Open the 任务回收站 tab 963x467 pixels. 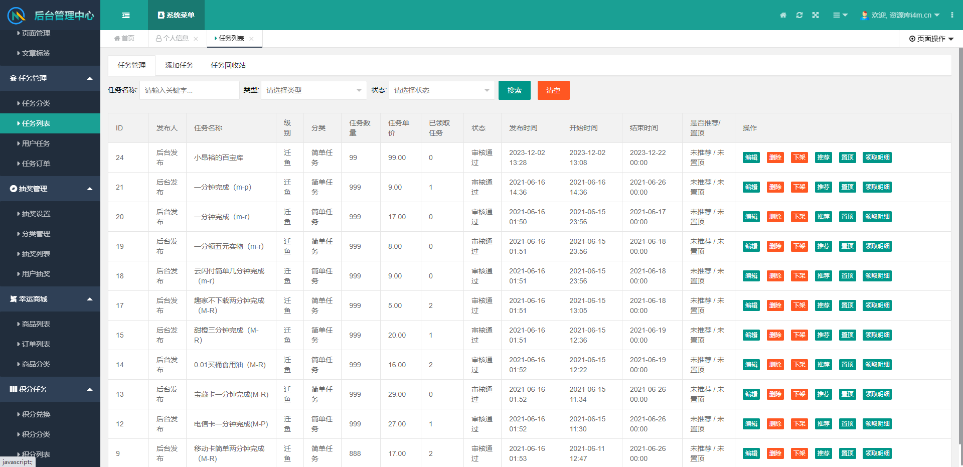point(228,65)
